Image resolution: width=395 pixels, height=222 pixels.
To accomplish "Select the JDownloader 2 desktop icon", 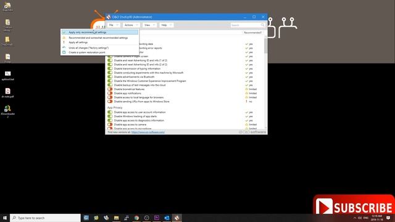I will 8,111.
